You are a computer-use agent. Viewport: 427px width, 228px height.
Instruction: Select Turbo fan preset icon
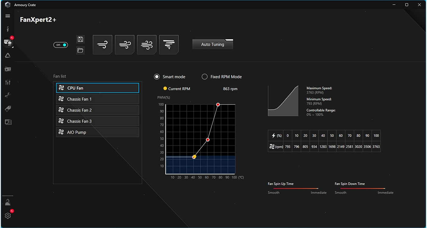pos(147,45)
